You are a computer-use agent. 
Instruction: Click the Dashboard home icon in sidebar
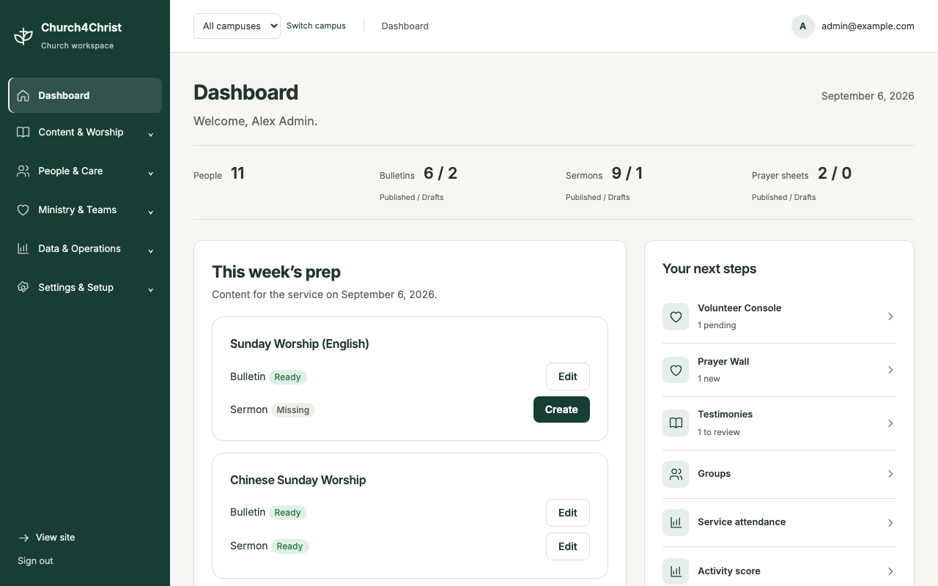pos(23,95)
